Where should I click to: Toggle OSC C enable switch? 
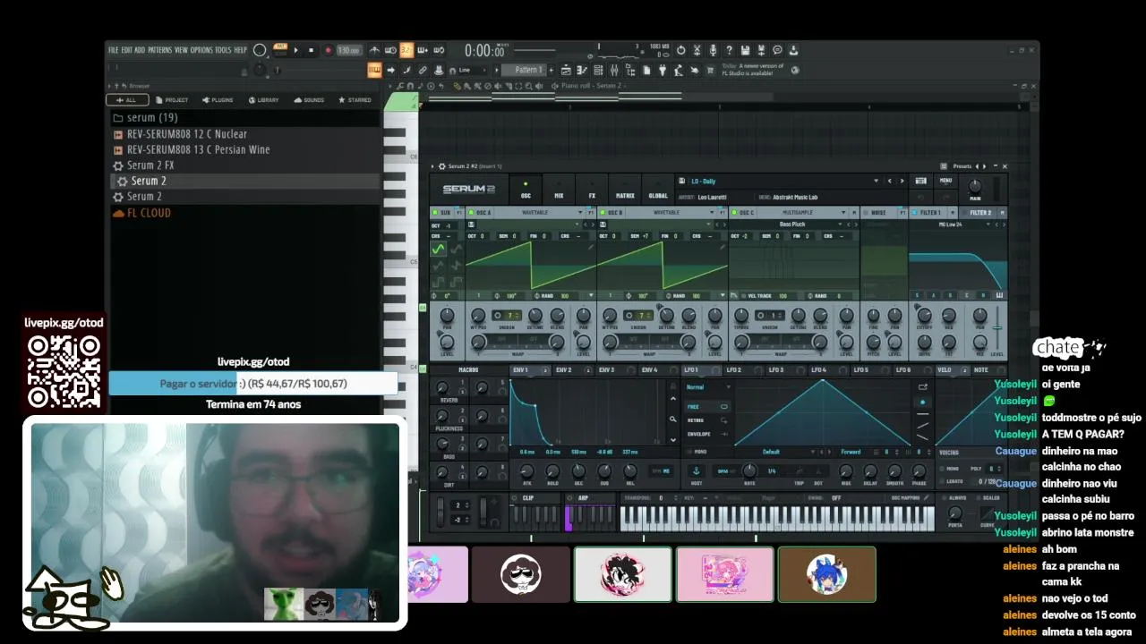pyautogui.click(x=734, y=213)
